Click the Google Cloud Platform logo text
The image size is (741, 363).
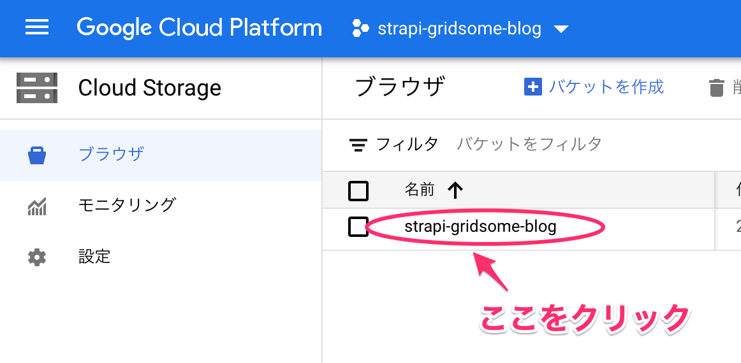click(x=200, y=28)
